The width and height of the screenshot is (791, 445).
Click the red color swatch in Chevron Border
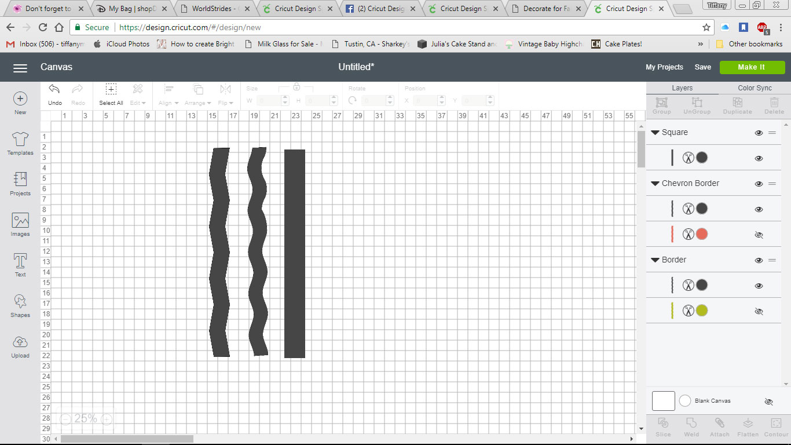point(701,234)
